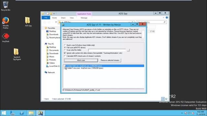The image size is (207, 116).
Task: Open the Windows Start button
Action: [4, 113]
